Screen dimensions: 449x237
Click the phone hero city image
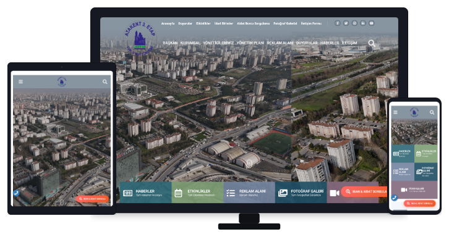tap(414, 132)
